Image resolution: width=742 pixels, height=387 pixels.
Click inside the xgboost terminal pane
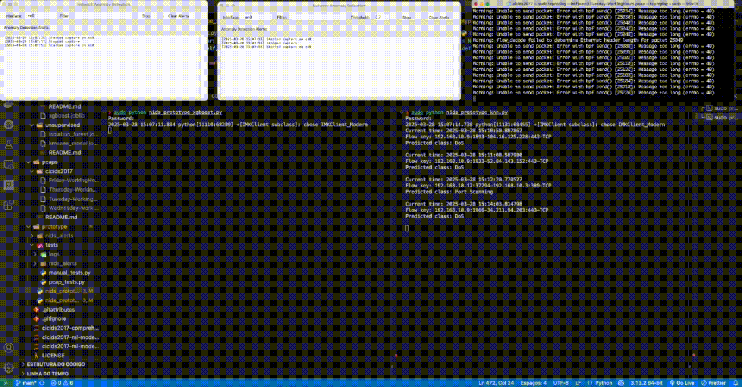(x=248, y=241)
